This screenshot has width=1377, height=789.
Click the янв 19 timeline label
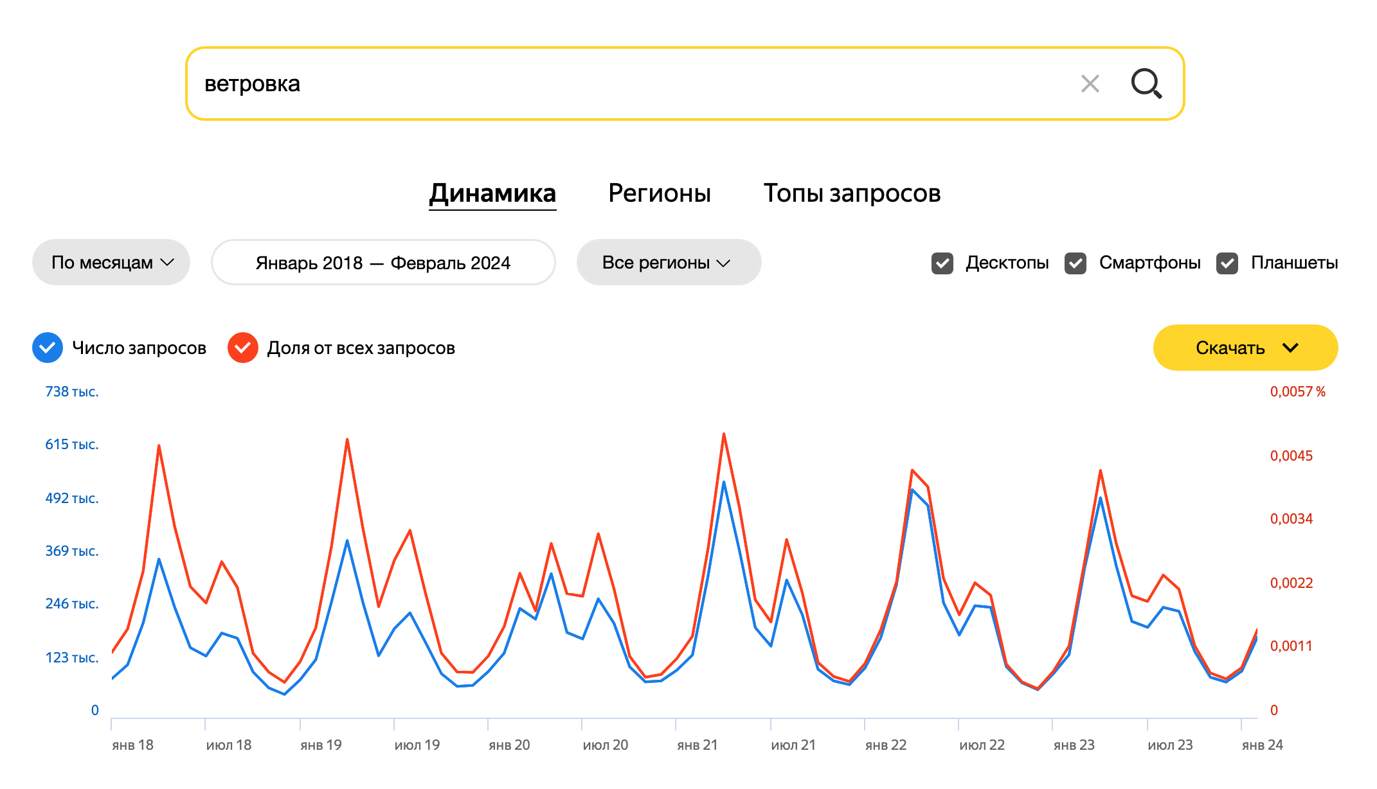(x=321, y=745)
